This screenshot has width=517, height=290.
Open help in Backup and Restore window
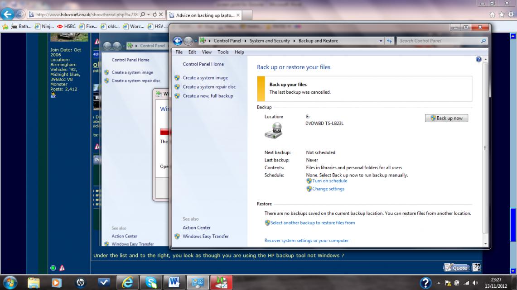click(x=479, y=60)
